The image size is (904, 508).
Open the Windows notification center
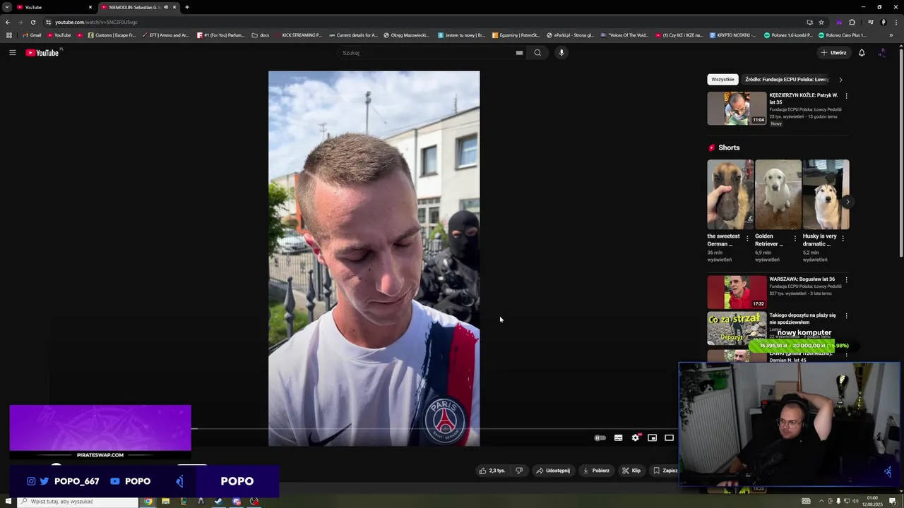point(893,502)
